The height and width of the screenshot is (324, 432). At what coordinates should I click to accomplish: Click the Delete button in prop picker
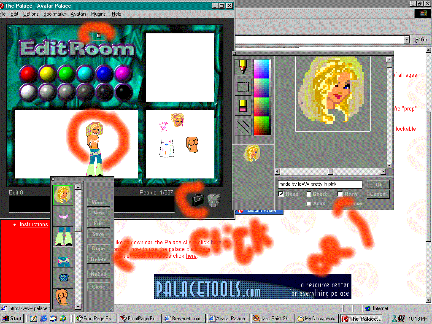click(x=98, y=259)
